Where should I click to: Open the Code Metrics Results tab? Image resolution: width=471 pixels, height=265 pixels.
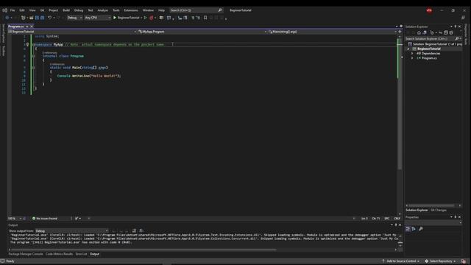click(x=59, y=254)
